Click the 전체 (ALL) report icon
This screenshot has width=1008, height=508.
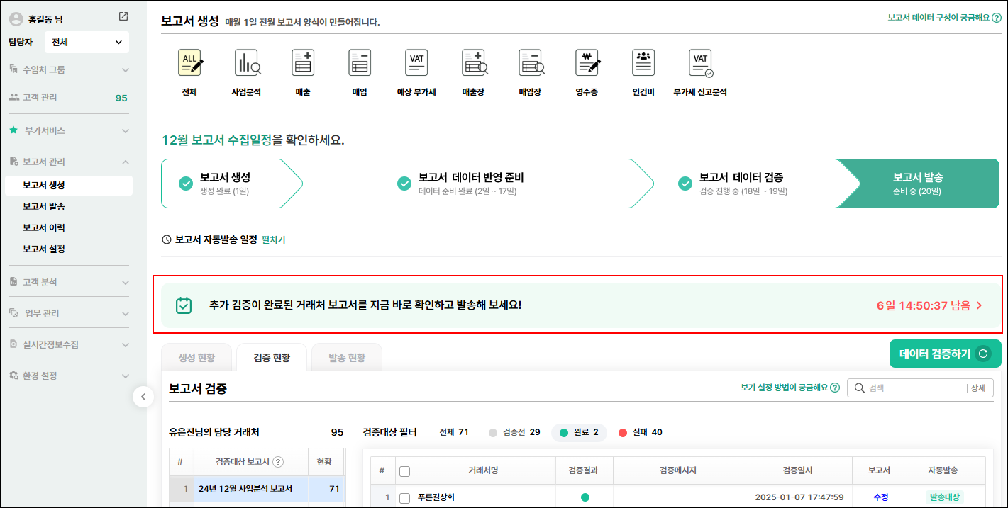click(x=189, y=64)
